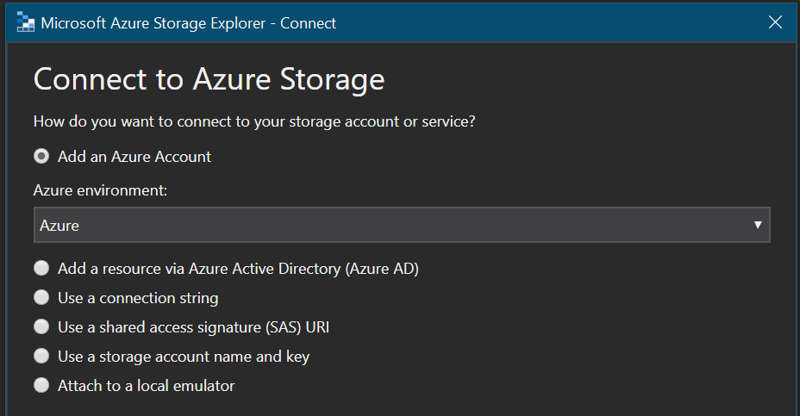Enable the storage account name and key radio button
Screen dimensions: 800x416
(x=41, y=357)
